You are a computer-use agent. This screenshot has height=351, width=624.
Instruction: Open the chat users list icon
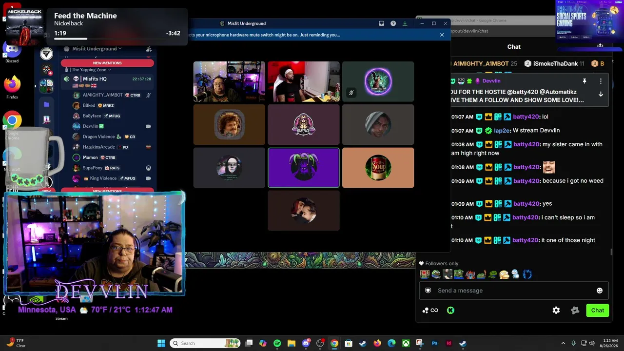(x=600, y=46)
